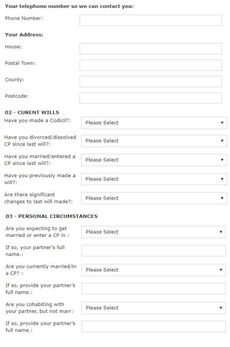230x347 pixels.
Task: Expand the 'Are you currently married/in a CP?' dropdown
Action: pos(154,270)
